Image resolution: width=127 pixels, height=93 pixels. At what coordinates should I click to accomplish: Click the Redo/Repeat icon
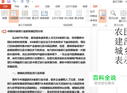(x=22, y=2)
